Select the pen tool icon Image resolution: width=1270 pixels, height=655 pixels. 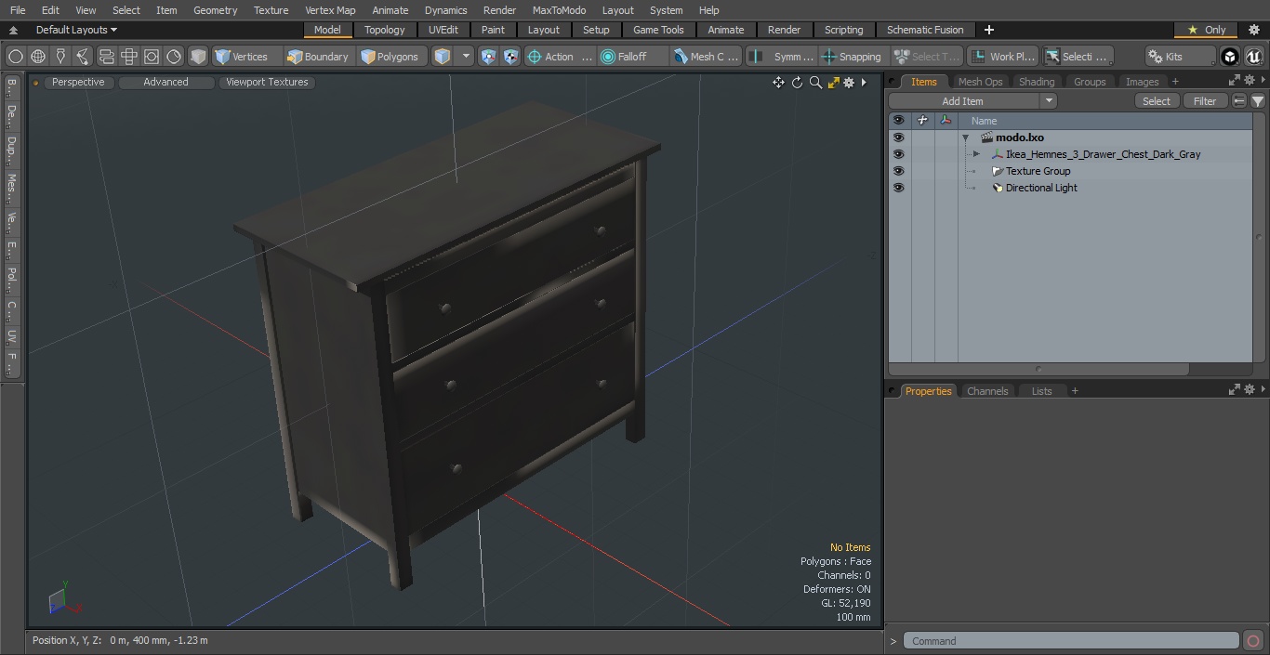(60, 57)
